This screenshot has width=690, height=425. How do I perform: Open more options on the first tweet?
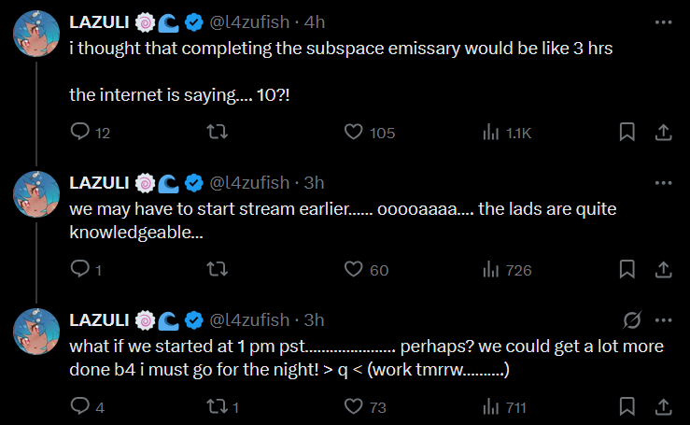(x=663, y=21)
